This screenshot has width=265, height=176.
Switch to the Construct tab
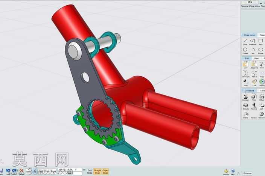click(249, 90)
